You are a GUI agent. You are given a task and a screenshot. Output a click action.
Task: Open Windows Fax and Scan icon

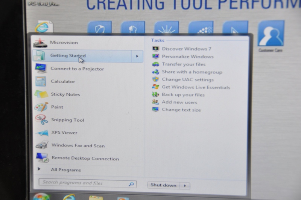(x=42, y=145)
